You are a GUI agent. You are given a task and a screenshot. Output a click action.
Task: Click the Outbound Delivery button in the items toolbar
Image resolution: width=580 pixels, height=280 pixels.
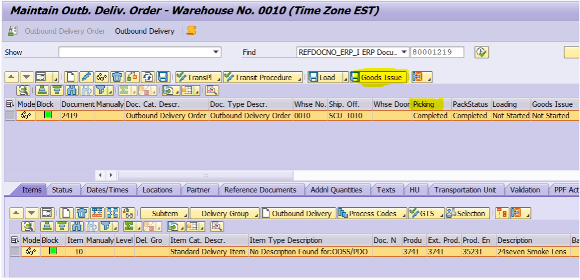(297, 213)
